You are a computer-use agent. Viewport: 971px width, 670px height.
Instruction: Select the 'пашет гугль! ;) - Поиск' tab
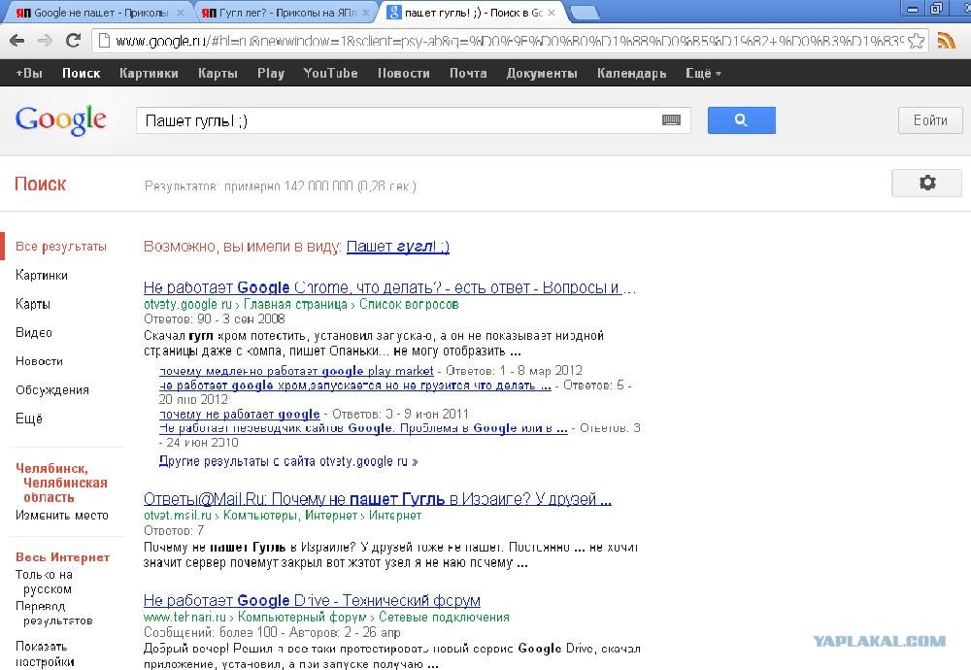coord(472,13)
